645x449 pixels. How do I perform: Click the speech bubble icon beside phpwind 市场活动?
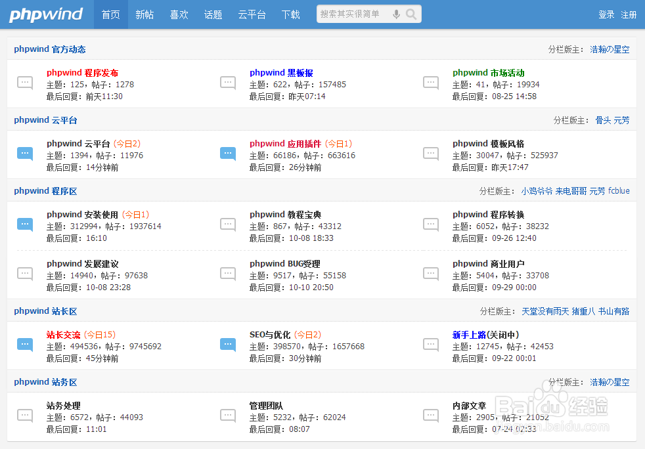431,83
